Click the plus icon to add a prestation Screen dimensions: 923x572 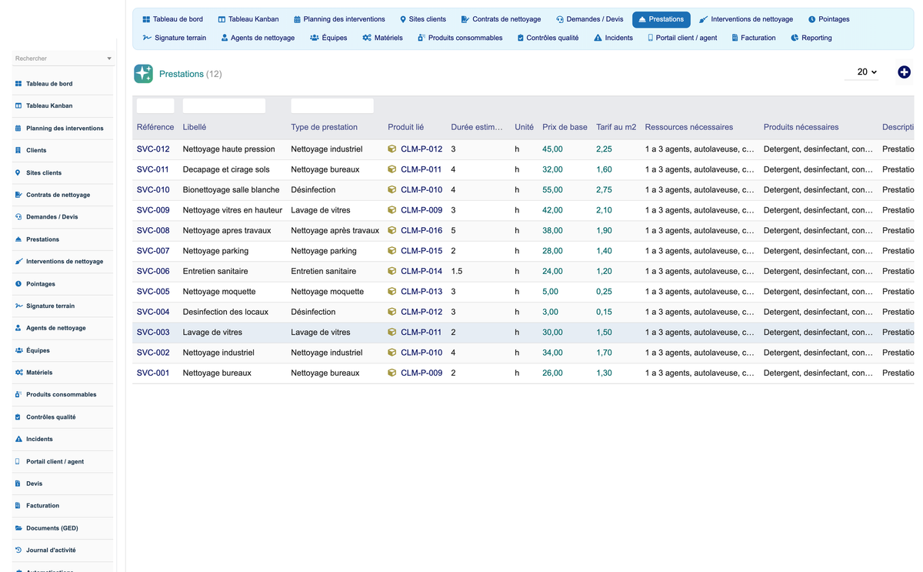pos(904,72)
